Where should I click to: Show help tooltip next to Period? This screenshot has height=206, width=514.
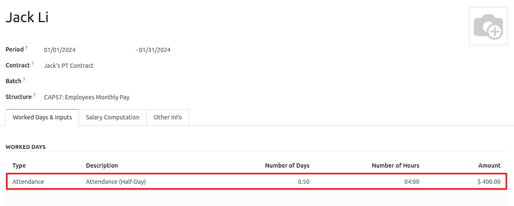[26, 48]
